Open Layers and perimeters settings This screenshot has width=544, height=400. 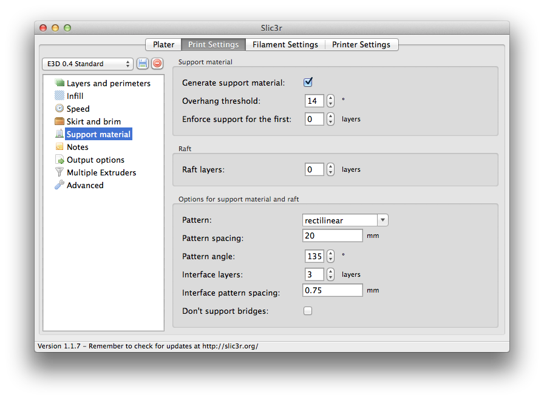[109, 83]
